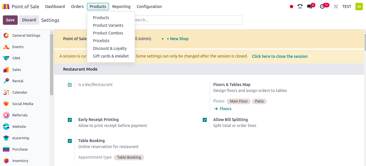Click the Table Booking appointment type tag
Screen dimensions: 366x166
tap(129, 157)
